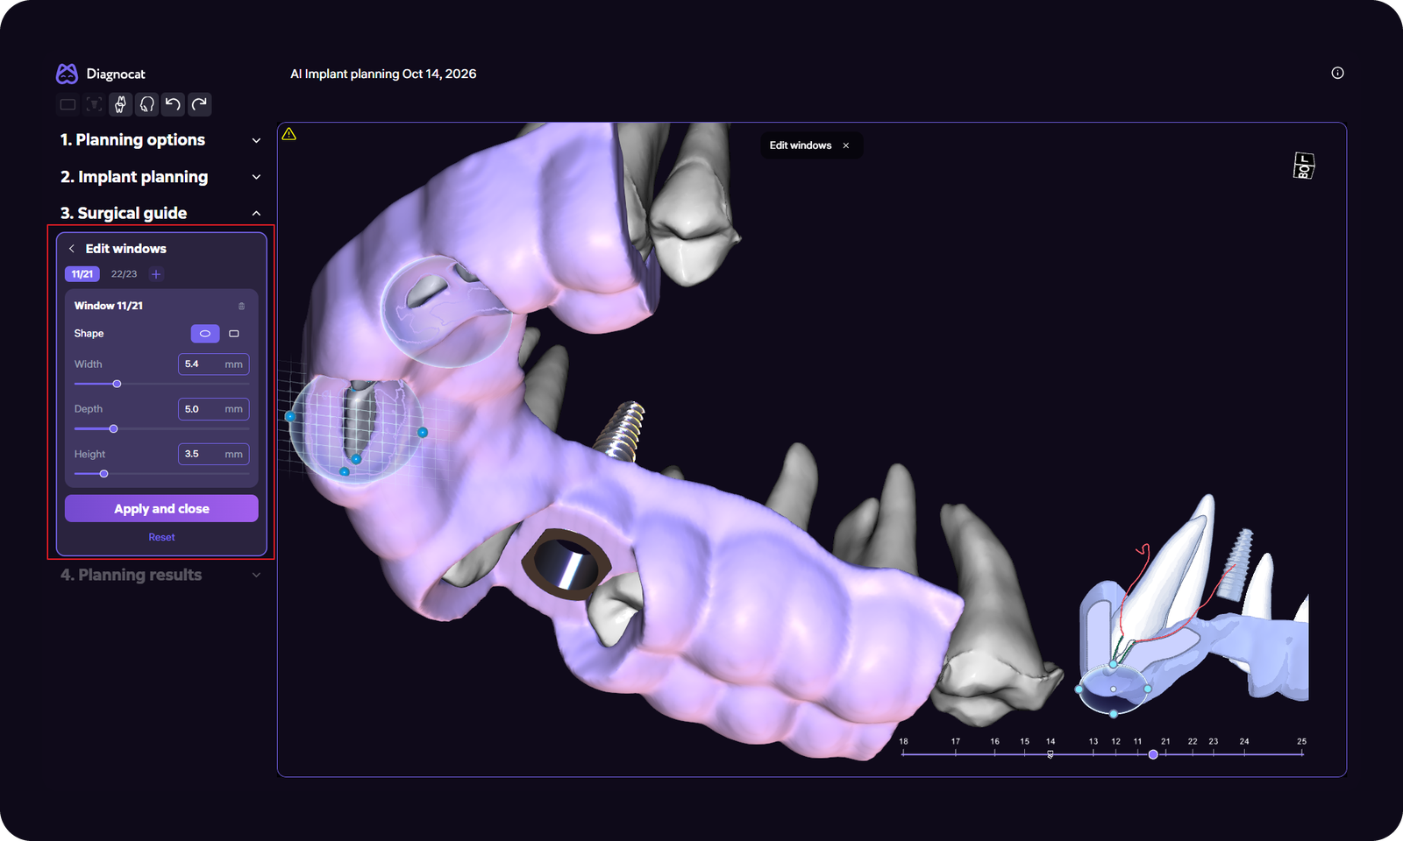Click the tooth slider's purple handle
1403x841 pixels.
click(x=1153, y=754)
